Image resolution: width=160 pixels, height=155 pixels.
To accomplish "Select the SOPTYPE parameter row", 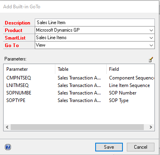I will click(x=79, y=100).
